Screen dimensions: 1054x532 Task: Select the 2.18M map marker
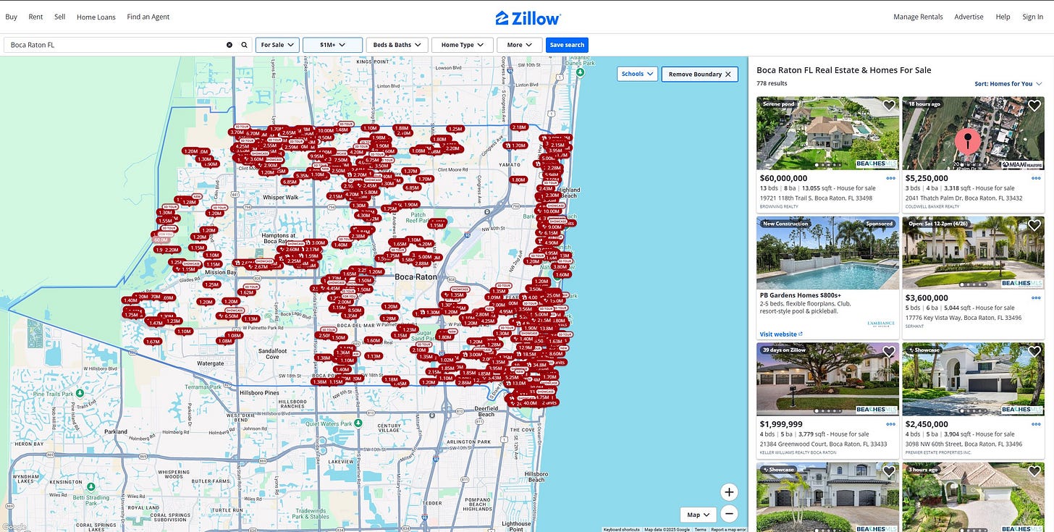(x=518, y=127)
